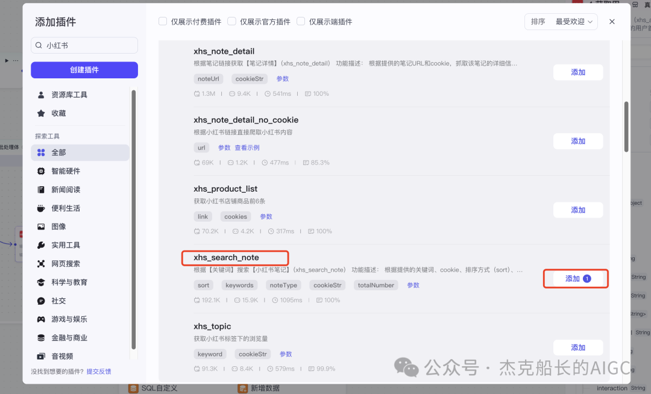Click the totalNumber parameter tag
The image size is (651, 394).
376,286
